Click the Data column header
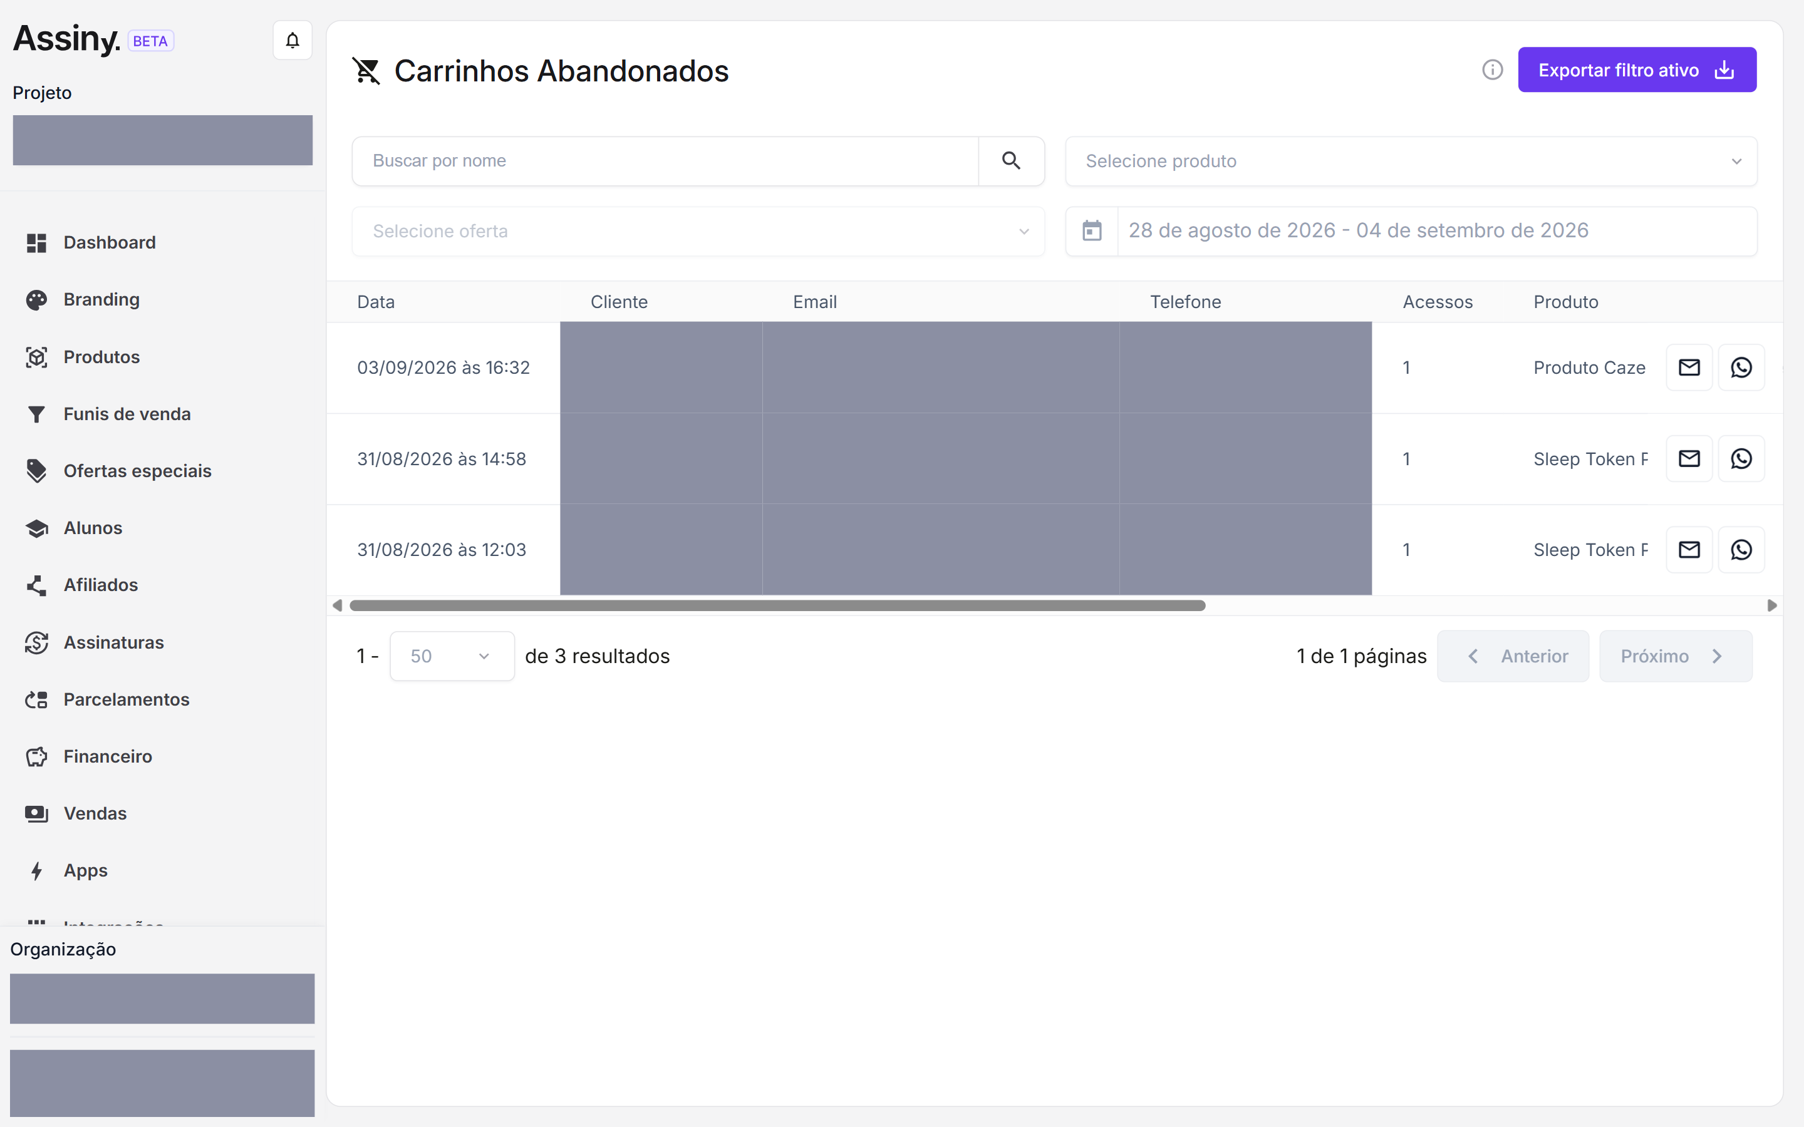Screen dimensions: 1804x1127 coord(376,302)
